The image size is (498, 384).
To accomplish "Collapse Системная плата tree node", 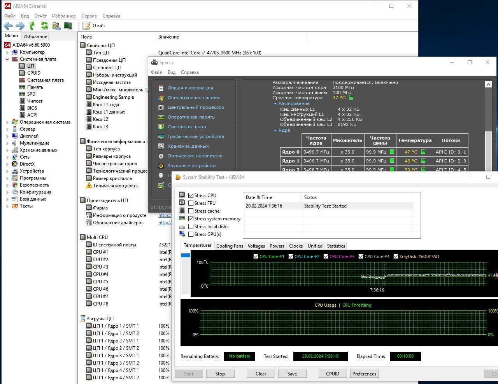I will pyautogui.click(x=7, y=59).
